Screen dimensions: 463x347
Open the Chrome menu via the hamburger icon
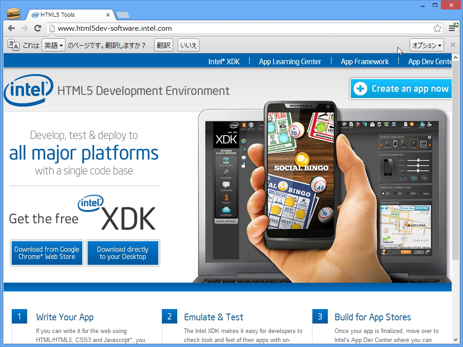click(x=452, y=28)
